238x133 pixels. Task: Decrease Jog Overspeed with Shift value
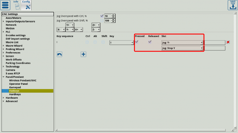coord(113,22)
